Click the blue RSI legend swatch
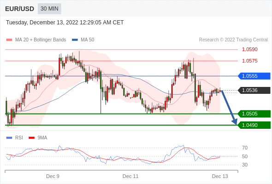The image size is (272, 184). (9, 138)
